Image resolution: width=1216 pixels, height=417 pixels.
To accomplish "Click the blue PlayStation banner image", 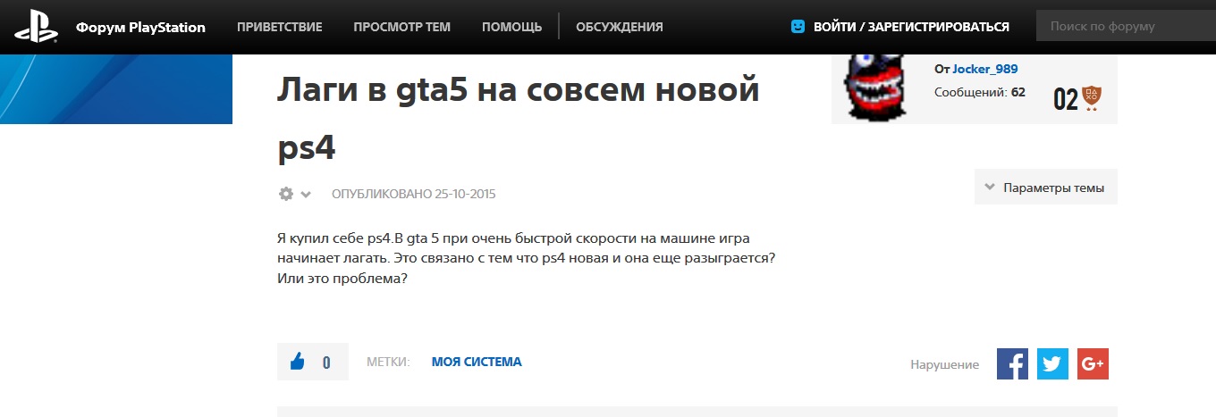I will point(116,88).
